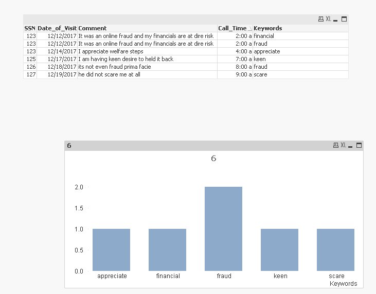Maximize the bar chart object

(x=359, y=145)
